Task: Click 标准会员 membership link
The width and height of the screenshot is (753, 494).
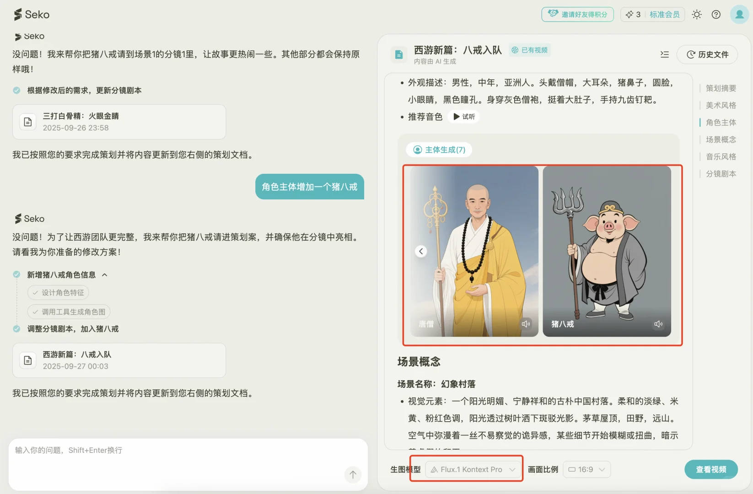Action: (664, 15)
